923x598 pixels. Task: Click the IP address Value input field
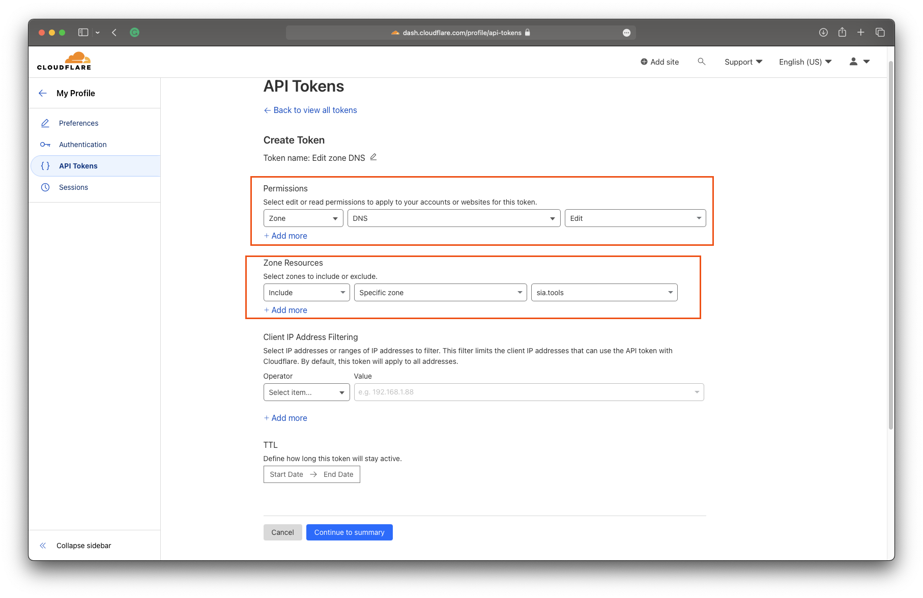tap(524, 392)
